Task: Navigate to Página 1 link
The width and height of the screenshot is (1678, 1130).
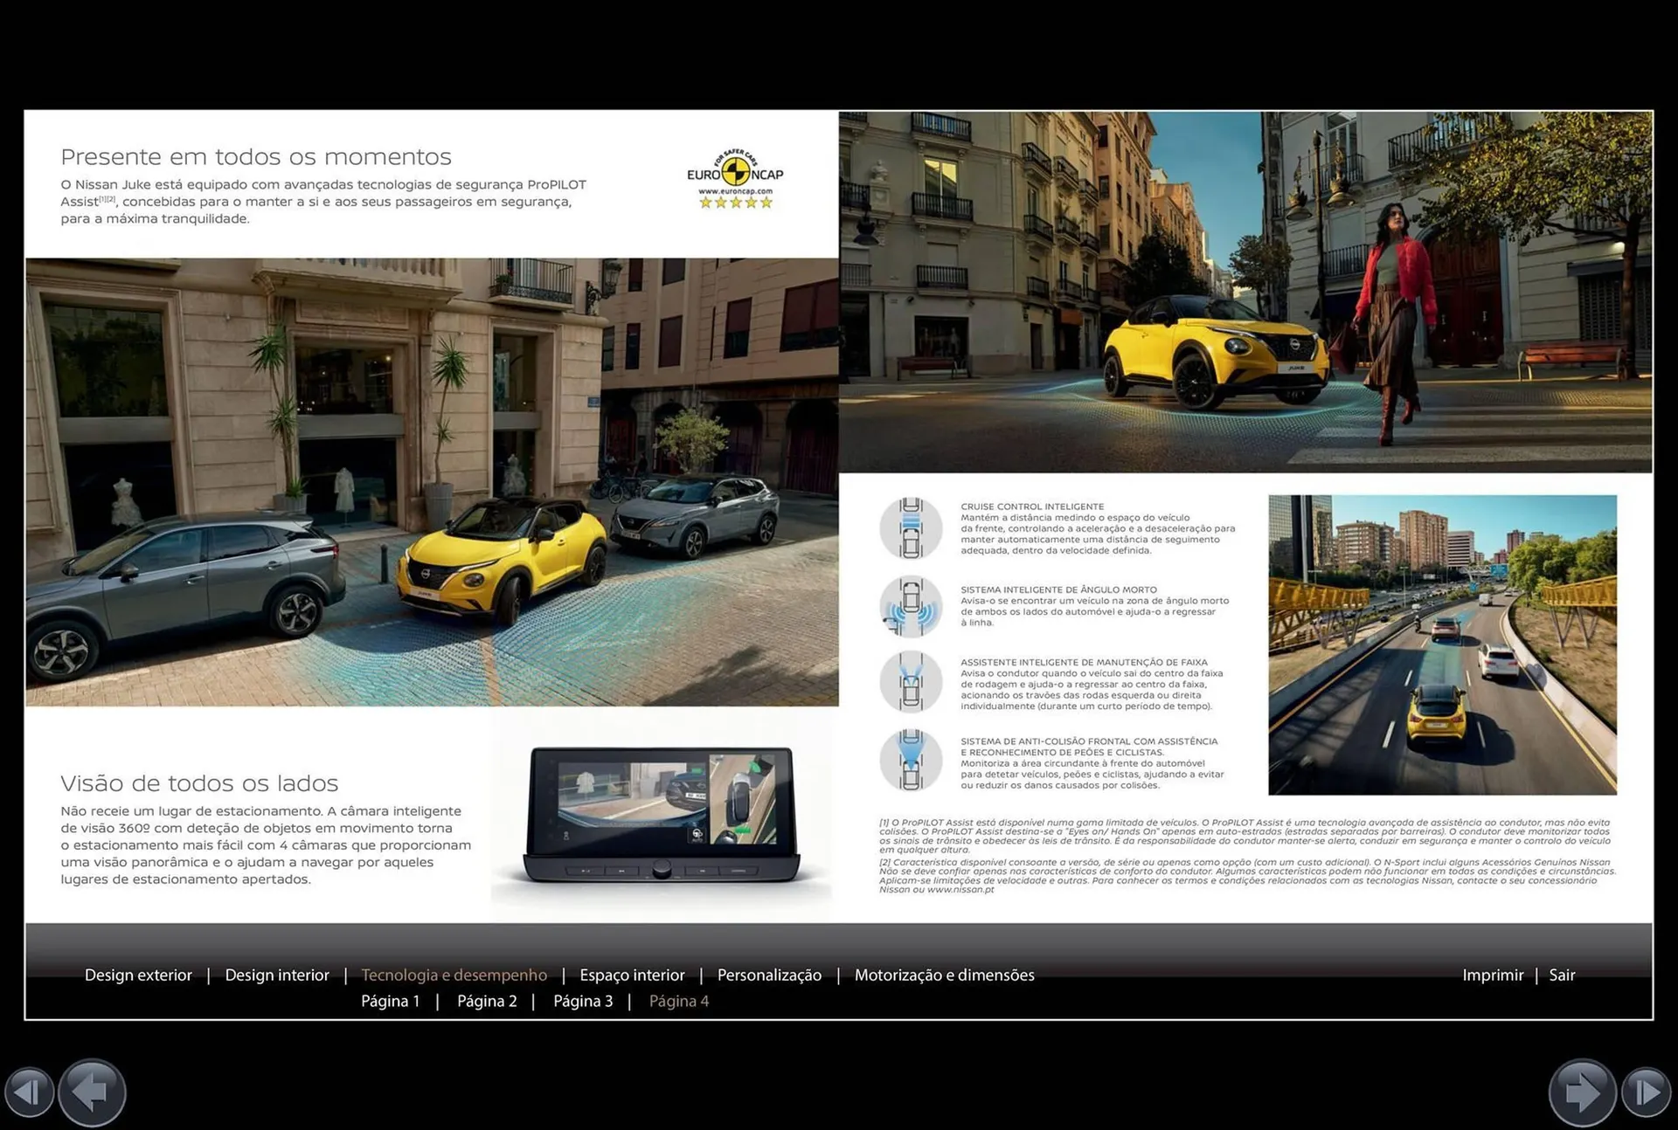Action: [x=390, y=1001]
